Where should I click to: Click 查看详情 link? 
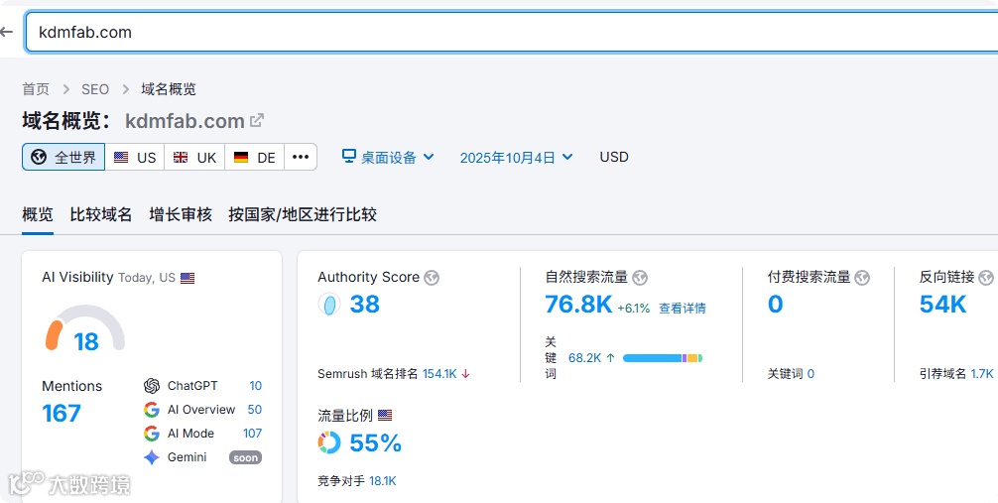point(683,309)
